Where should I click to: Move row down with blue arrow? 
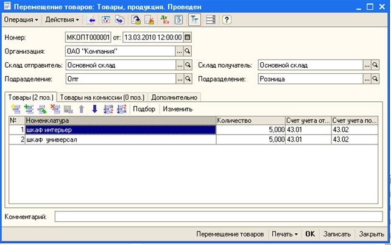(94, 109)
